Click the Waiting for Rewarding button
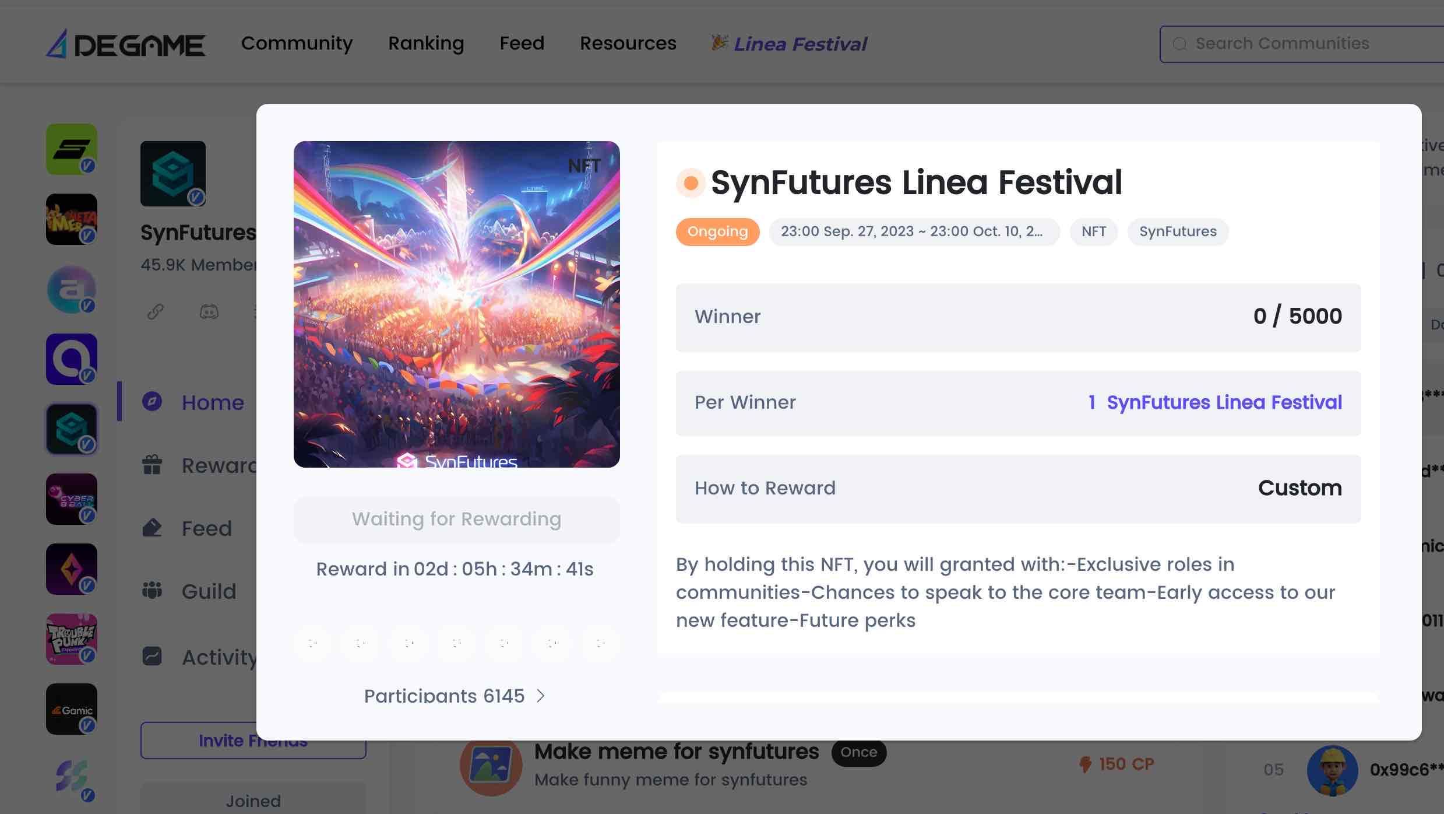The width and height of the screenshot is (1444, 814). point(456,518)
